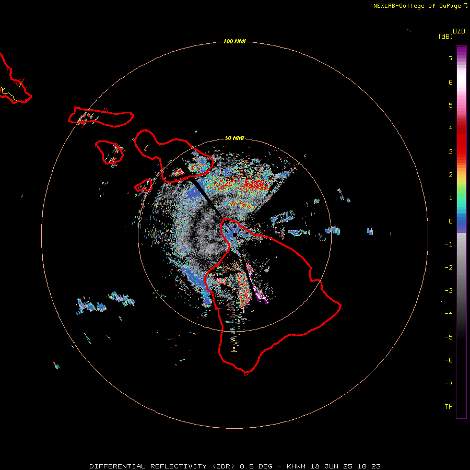470x470 pixels.
Task: Click the -6 dB tick label
Action: click(x=449, y=360)
